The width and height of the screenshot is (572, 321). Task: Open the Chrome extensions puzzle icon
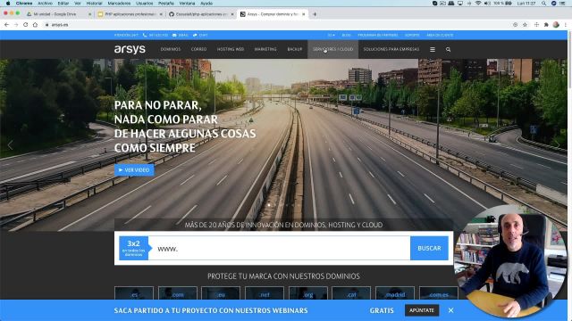546,25
